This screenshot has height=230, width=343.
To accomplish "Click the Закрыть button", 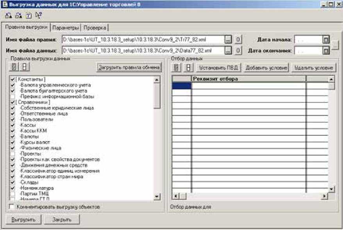I will 62,219.
